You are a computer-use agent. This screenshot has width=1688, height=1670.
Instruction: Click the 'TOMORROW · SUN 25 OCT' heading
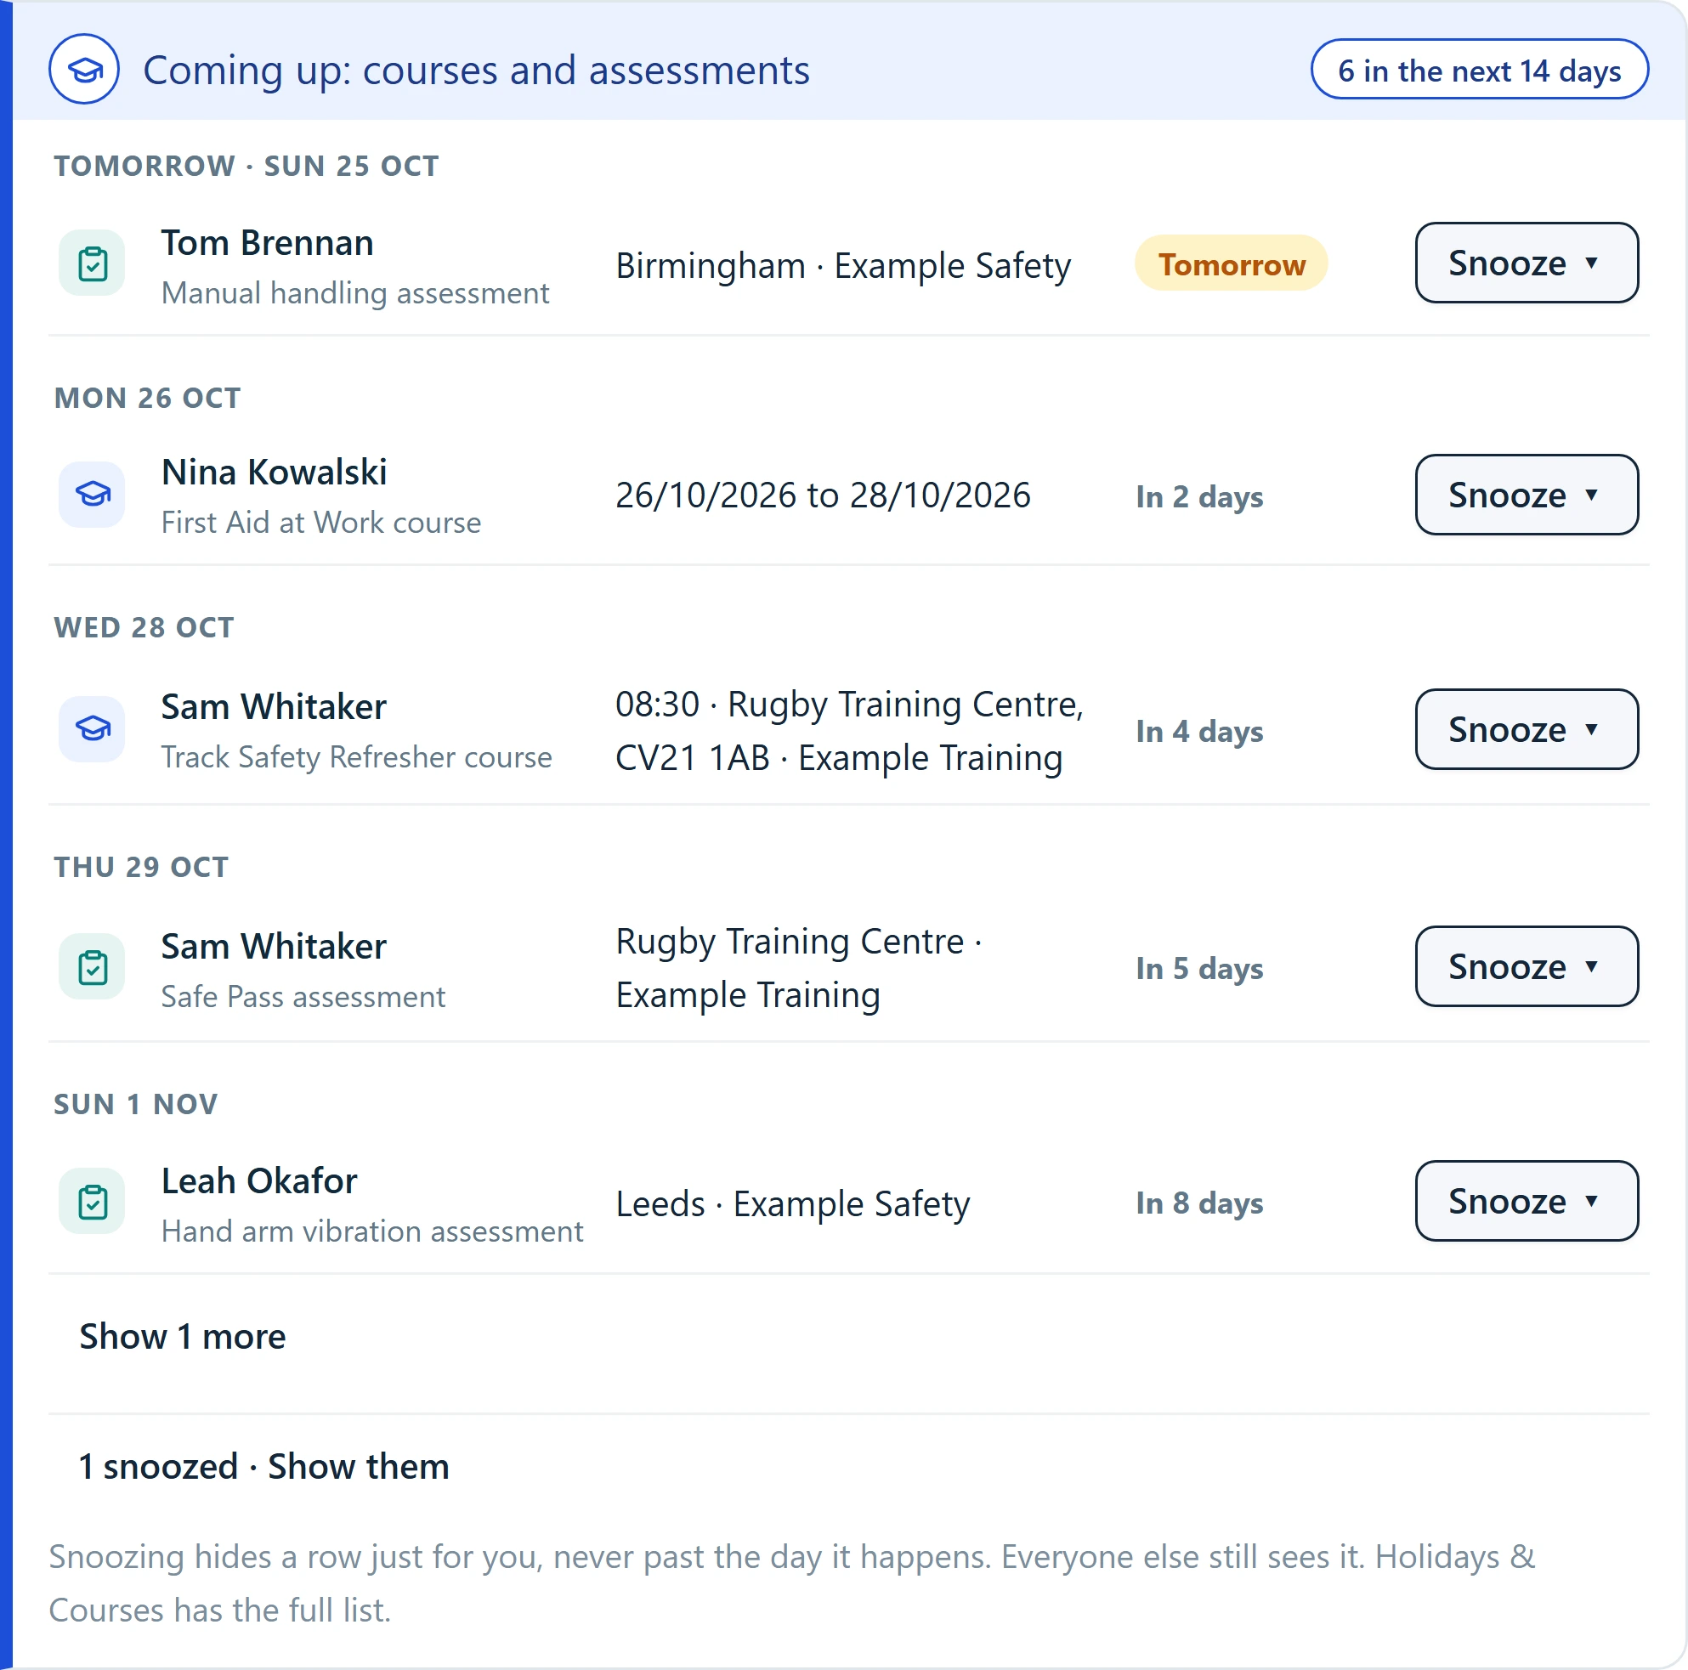coord(246,166)
